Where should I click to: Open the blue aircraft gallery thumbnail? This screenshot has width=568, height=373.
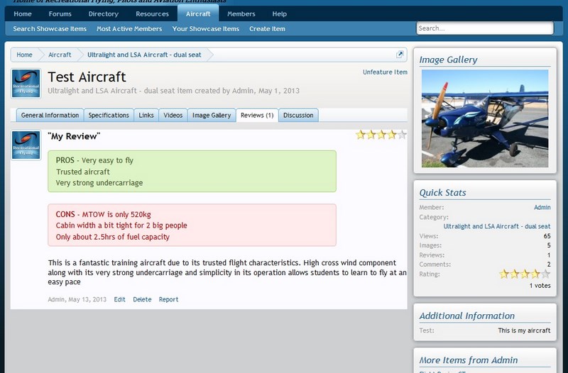point(485,118)
